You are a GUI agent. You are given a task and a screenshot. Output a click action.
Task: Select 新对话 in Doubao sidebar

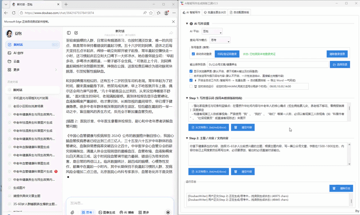32,45
